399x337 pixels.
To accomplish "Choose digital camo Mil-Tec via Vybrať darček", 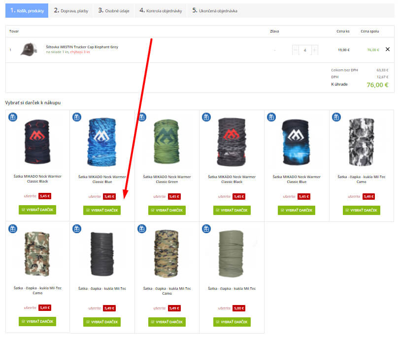I will 167,322.
